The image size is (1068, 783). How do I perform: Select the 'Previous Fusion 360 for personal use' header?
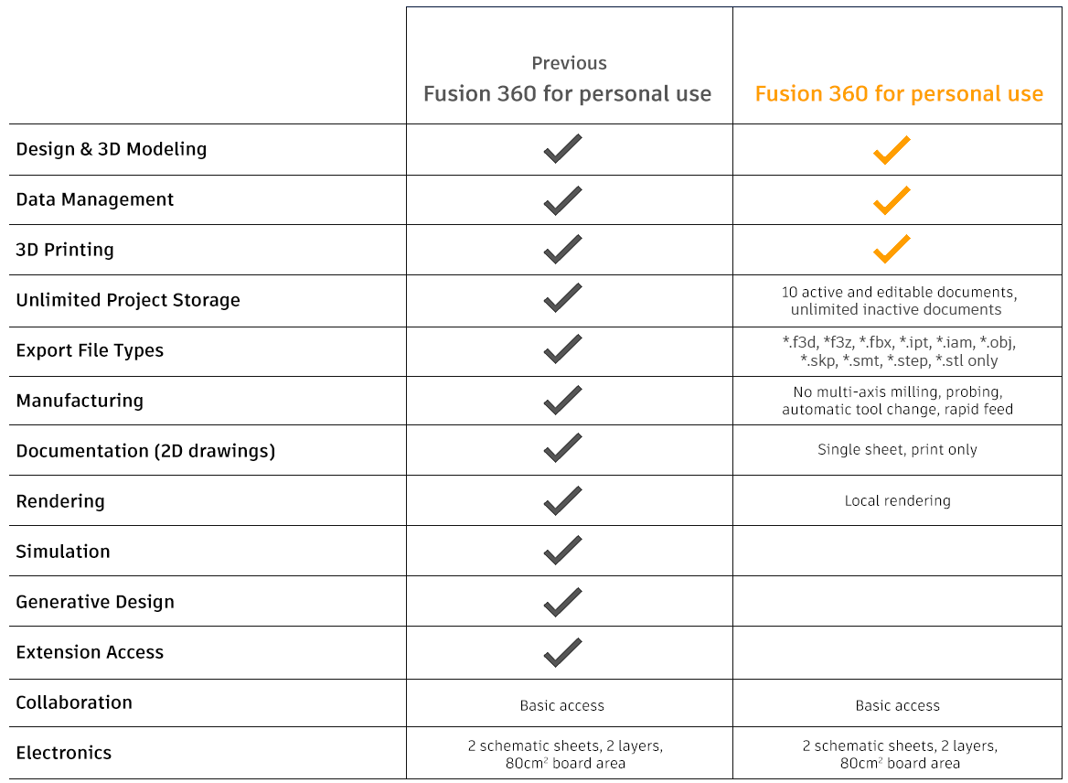click(568, 80)
